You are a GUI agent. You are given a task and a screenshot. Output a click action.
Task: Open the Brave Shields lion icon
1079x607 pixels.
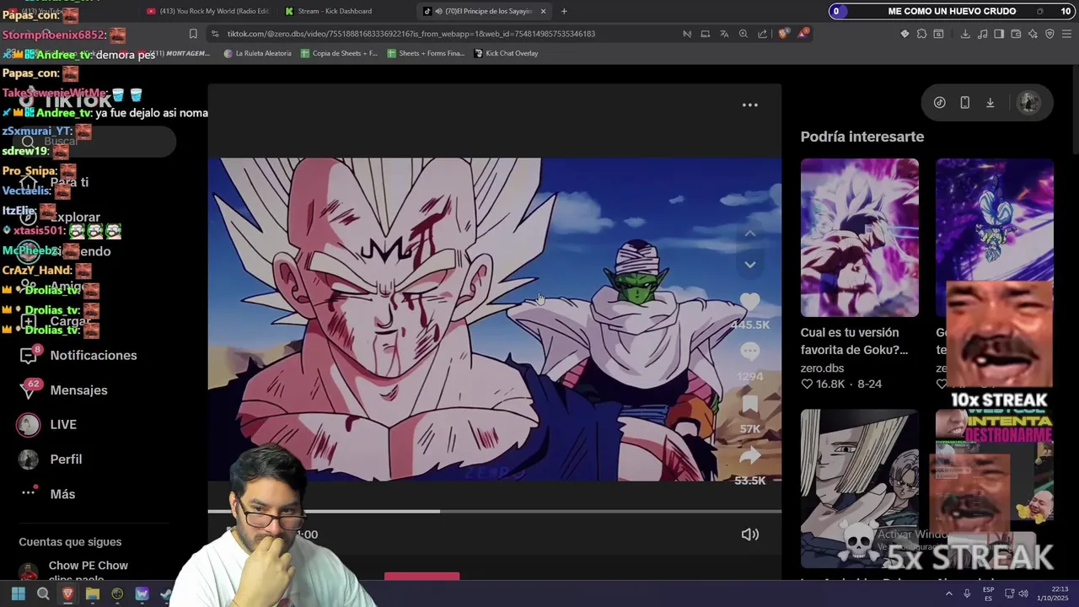[784, 34]
